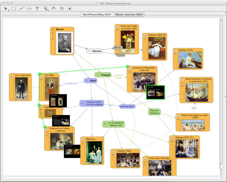Click the Boating painting image
The width and height of the screenshot is (227, 182).
190,60
